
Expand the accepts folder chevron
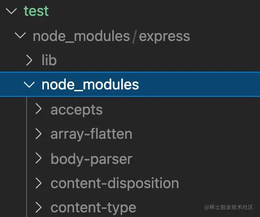(39, 109)
